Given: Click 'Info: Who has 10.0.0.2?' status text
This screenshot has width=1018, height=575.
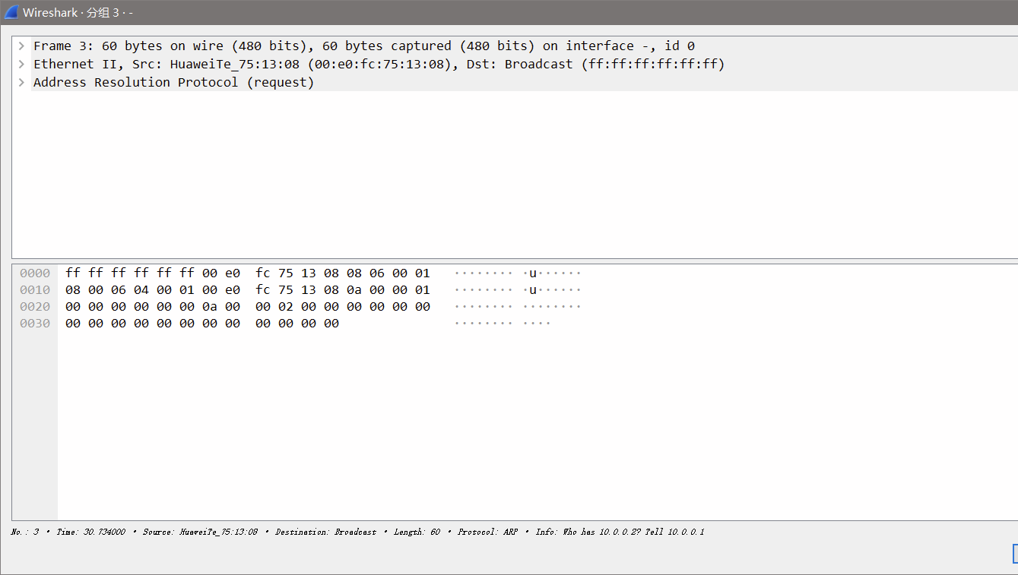Looking at the screenshot, I should (588, 532).
